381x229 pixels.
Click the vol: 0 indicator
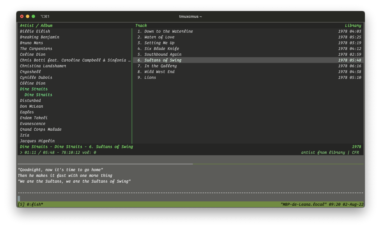89,152
